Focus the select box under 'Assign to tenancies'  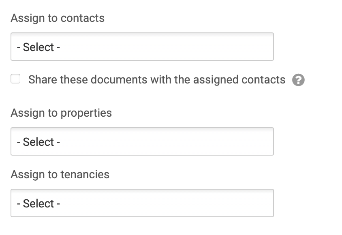[x=142, y=203]
